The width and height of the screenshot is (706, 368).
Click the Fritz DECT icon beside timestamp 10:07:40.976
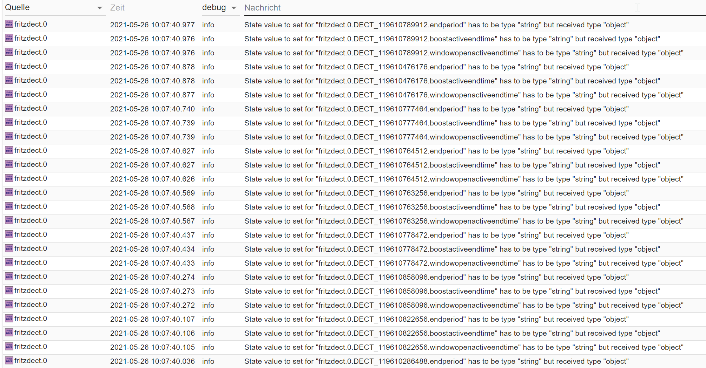point(9,38)
